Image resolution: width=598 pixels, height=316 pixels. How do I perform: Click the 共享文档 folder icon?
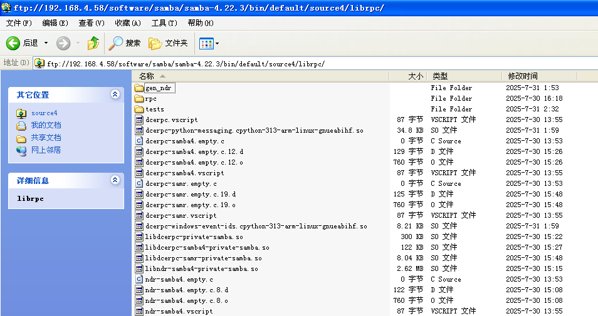21,138
